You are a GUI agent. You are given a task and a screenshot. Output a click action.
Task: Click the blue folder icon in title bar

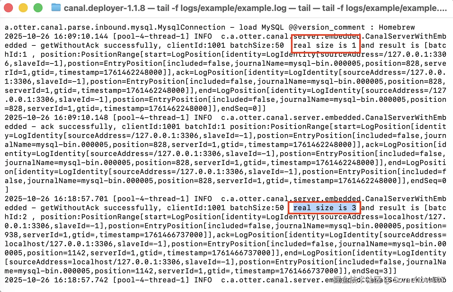tap(56, 7)
